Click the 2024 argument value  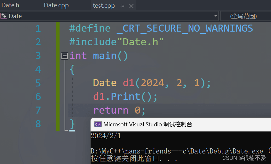[x=152, y=83]
